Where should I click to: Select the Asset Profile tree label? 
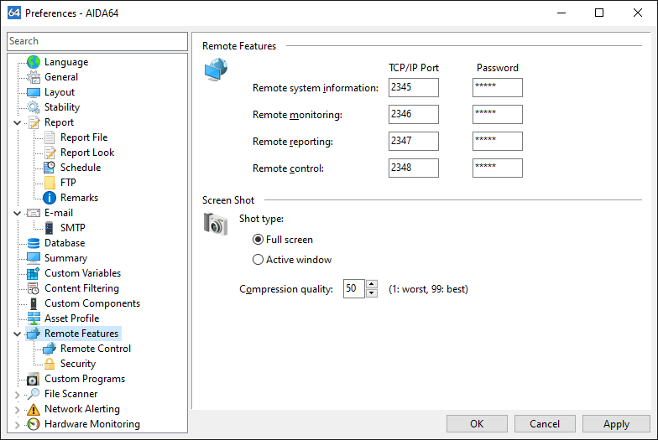pos(72,318)
